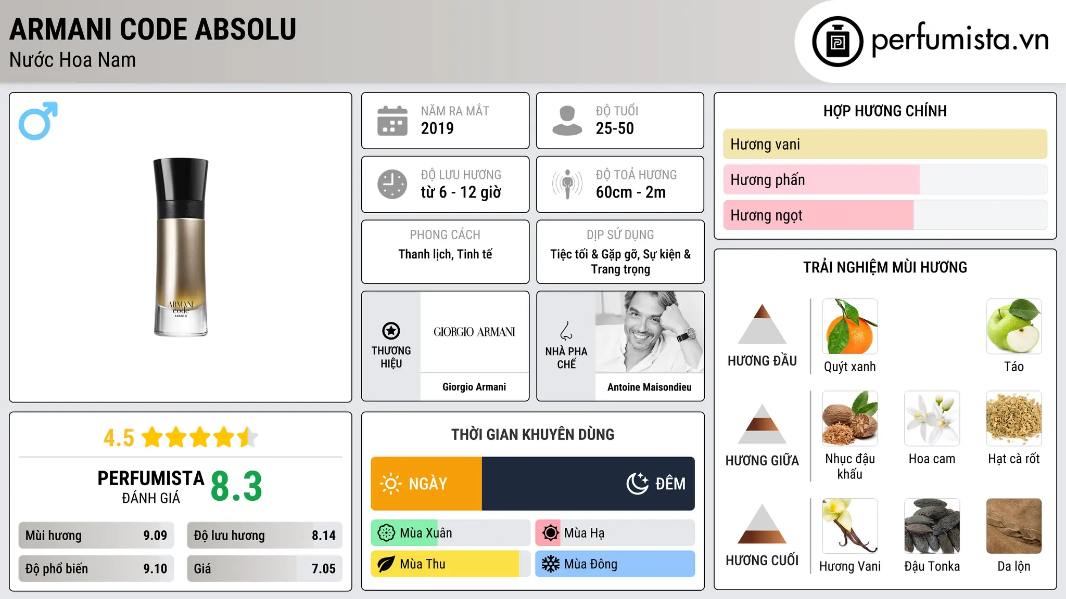
Task: Select the Hạt cà rốt note image
Action: 1014,419
